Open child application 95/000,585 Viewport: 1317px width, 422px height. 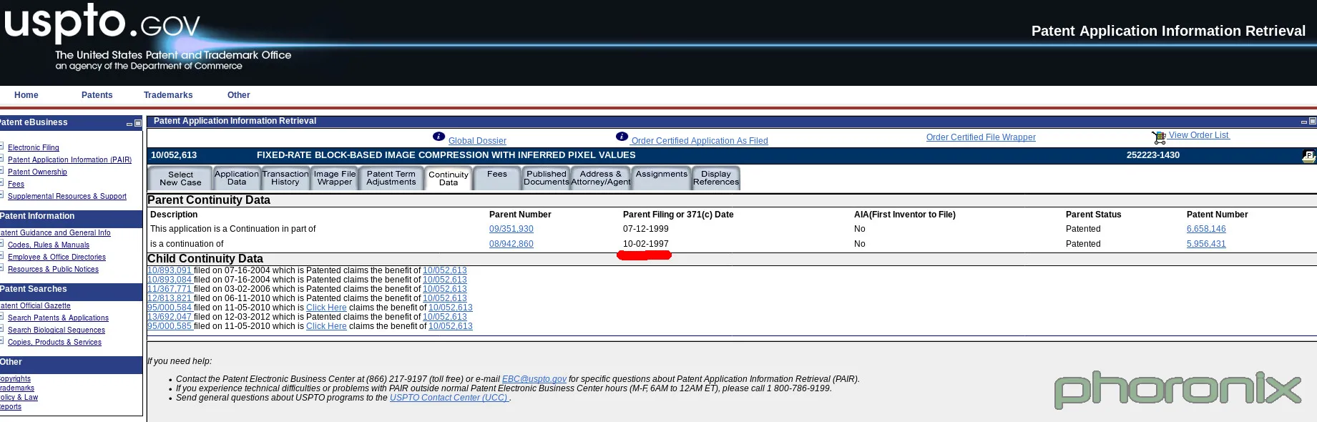pos(170,326)
